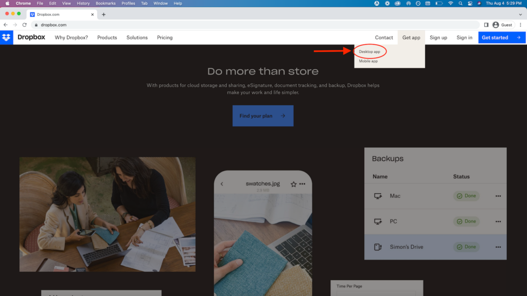Open more options for Simon's Drive
The height and width of the screenshot is (296, 527).
pos(498,247)
